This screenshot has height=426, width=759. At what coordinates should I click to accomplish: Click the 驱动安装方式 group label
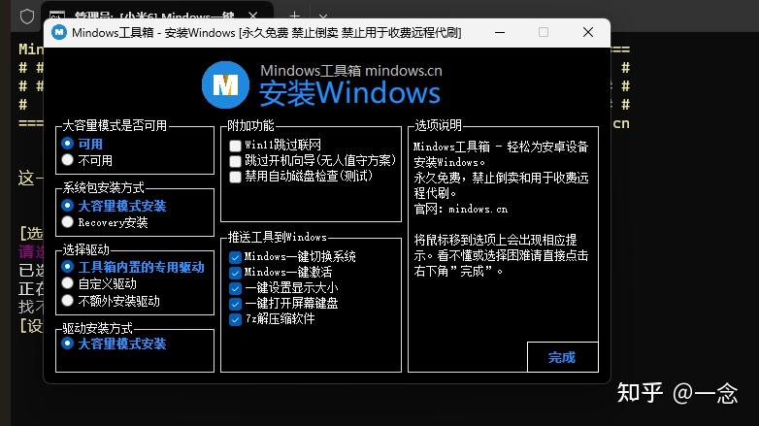98,328
